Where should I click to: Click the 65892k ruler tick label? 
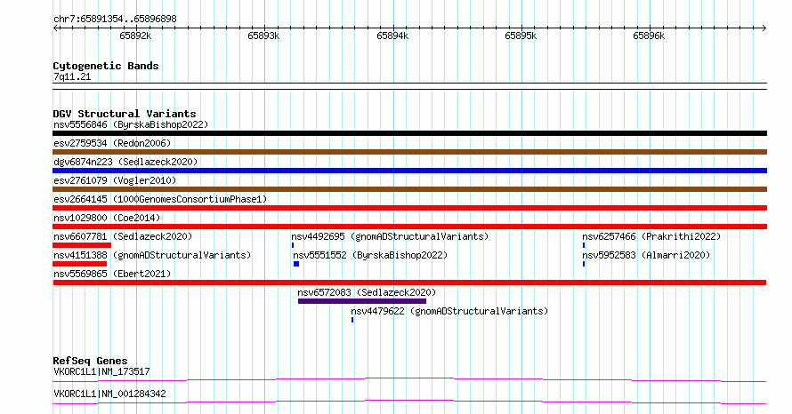(135, 36)
